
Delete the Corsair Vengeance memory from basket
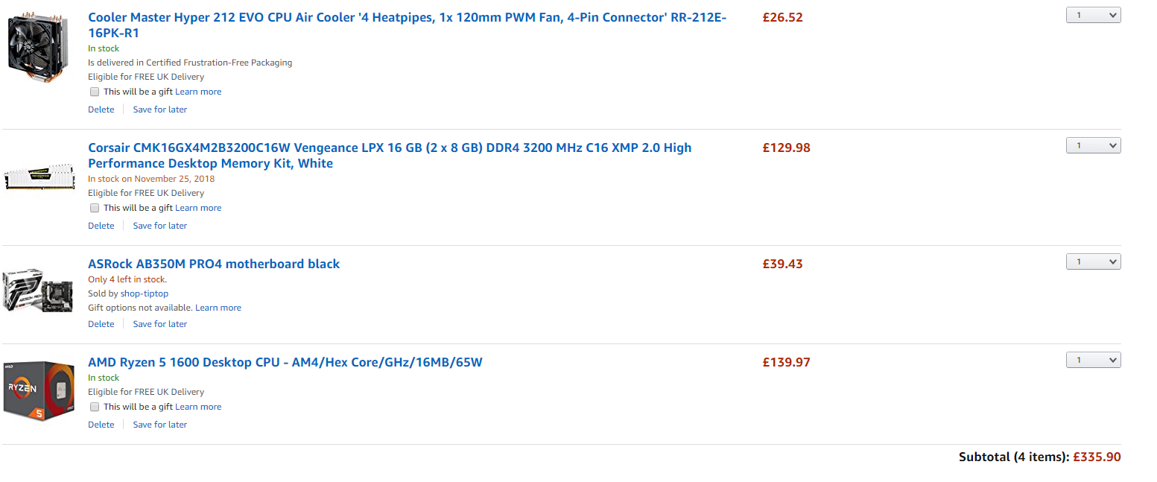coord(101,226)
